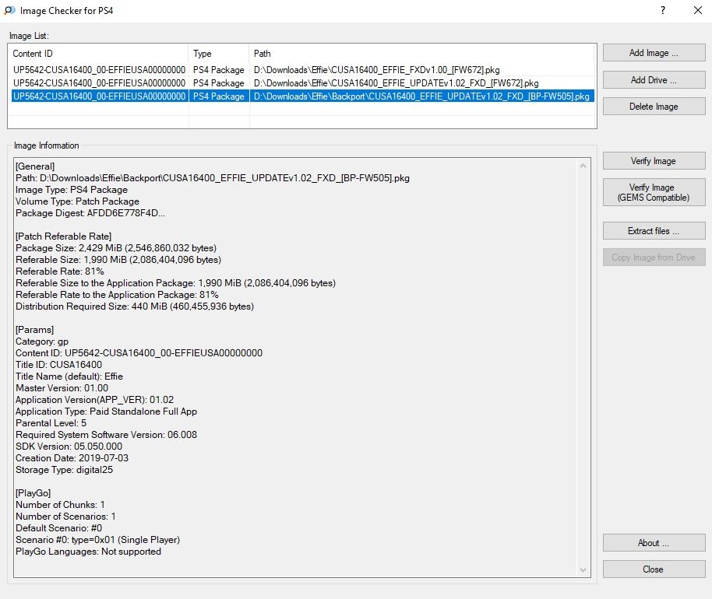Click the 'Package Digest: AFDD6E778F4D...' line
The image size is (712, 599).
click(90, 213)
